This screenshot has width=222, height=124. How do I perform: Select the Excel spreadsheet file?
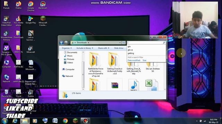(x=152, y=85)
